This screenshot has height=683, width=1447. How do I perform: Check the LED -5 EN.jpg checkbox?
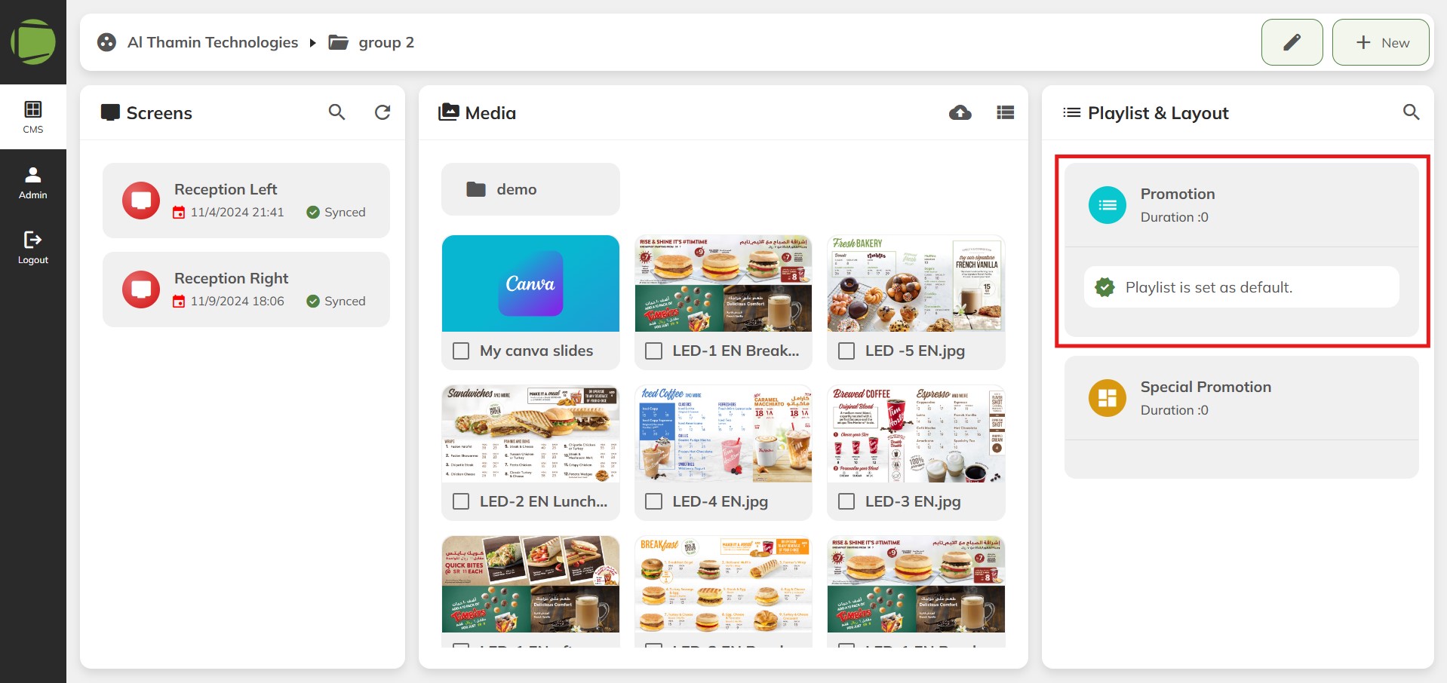pyautogui.click(x=846, y=351)
